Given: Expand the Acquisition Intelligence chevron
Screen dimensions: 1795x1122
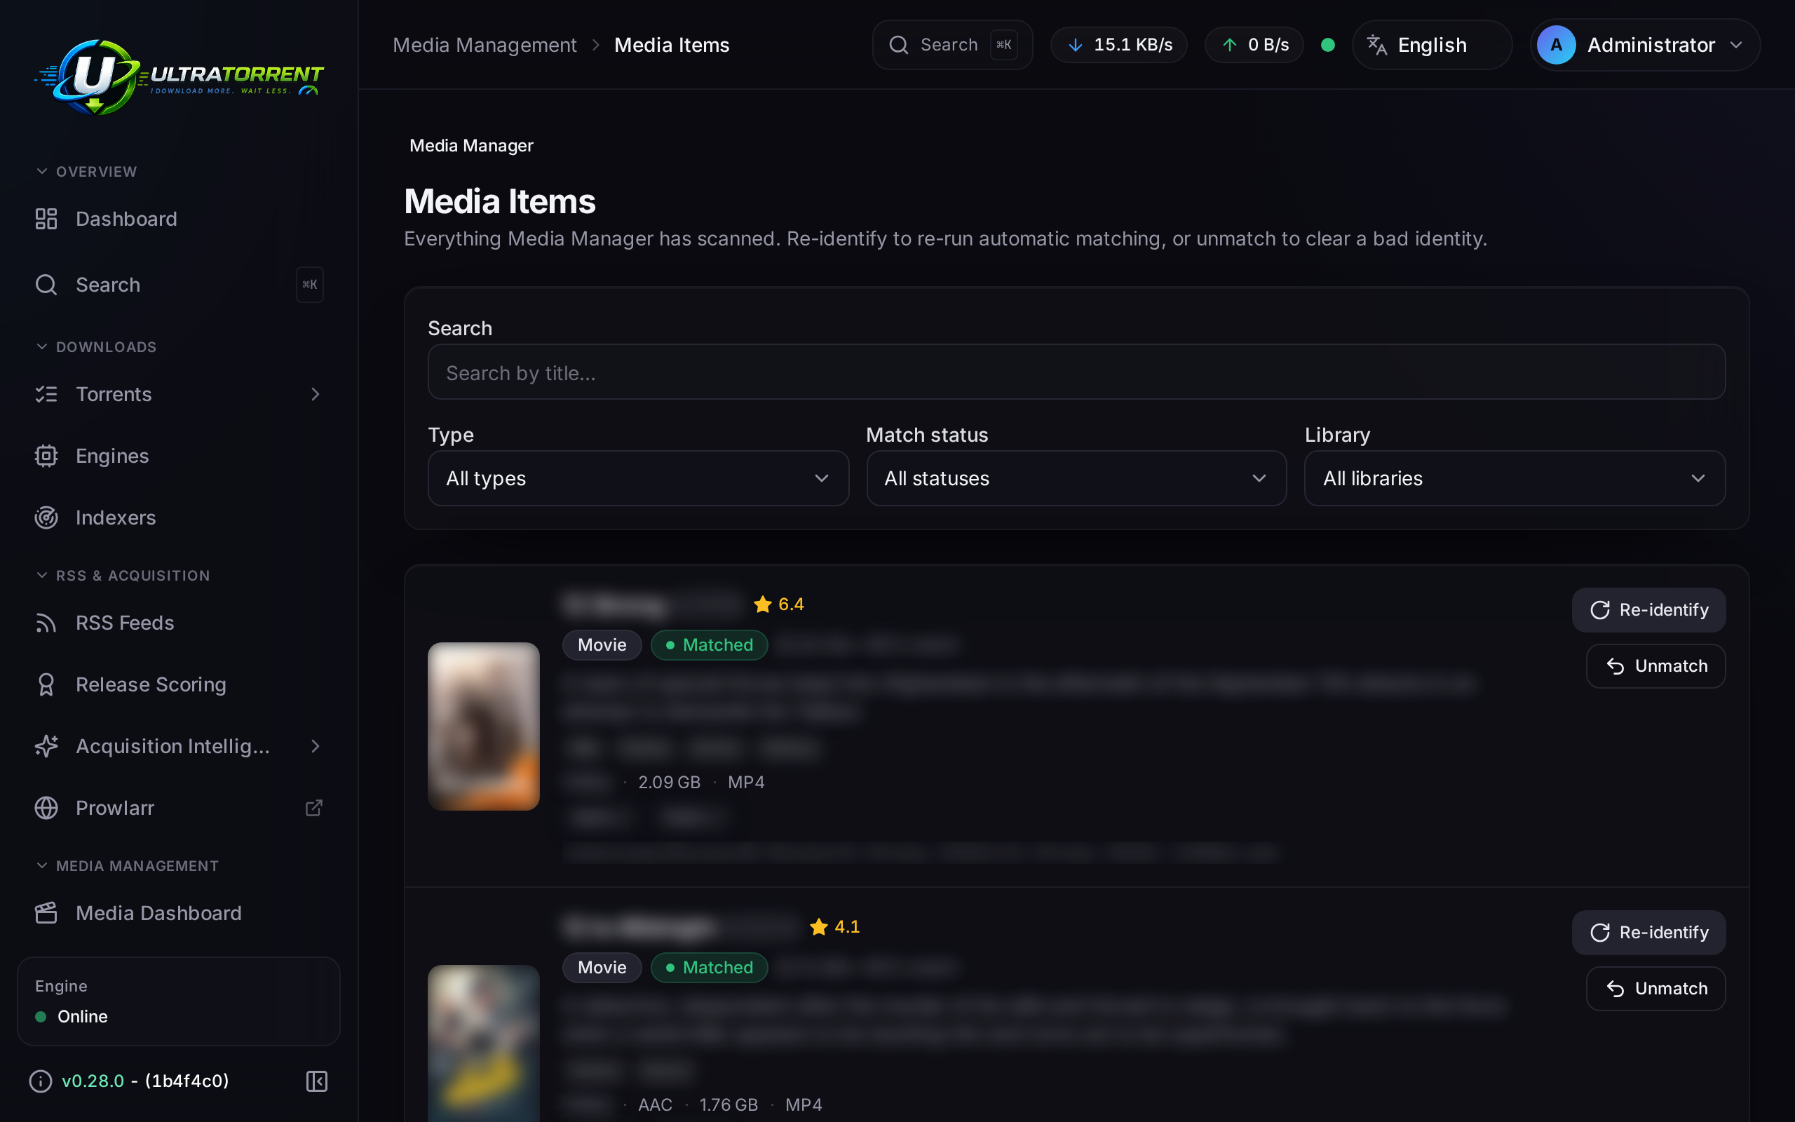Looking at the screenshot, I should click(x=316, y=745).
